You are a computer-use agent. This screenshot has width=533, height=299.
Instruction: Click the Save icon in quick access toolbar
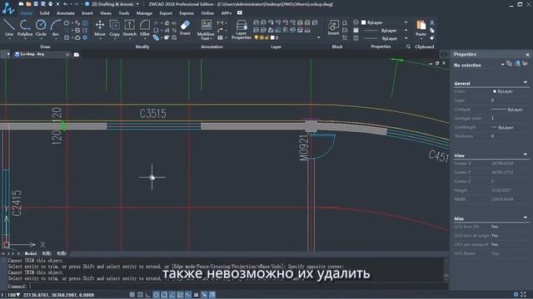coord(36,4)
